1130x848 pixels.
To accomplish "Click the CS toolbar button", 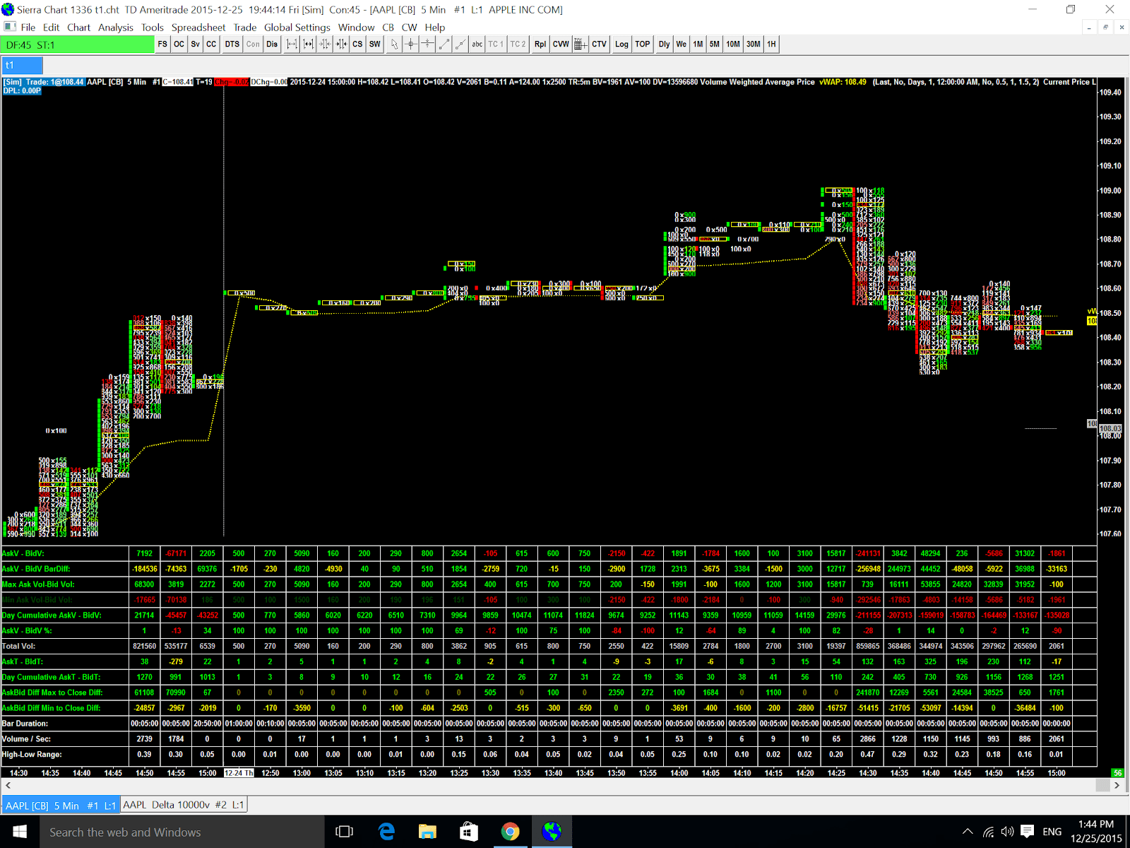I will click(x=357, y=45).
